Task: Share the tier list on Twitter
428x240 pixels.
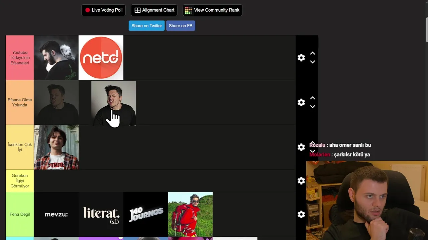Action: click(x=146, y=26)
